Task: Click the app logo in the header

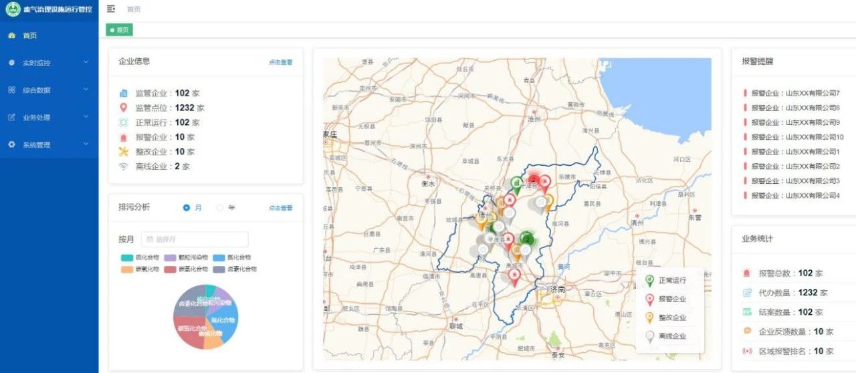Action: (x=13, y=9)
